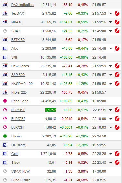Click the green highlighted EUR/USD price 1,1252
The height and width of the screenshot is (183, 122).
51,110
